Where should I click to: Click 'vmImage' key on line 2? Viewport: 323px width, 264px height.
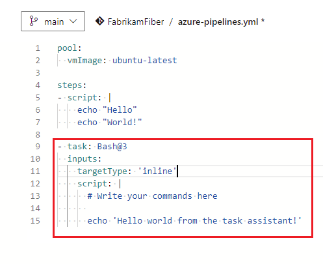coord(84,61)
